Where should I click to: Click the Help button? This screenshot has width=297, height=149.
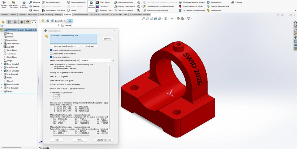click(x=57, y=140)
